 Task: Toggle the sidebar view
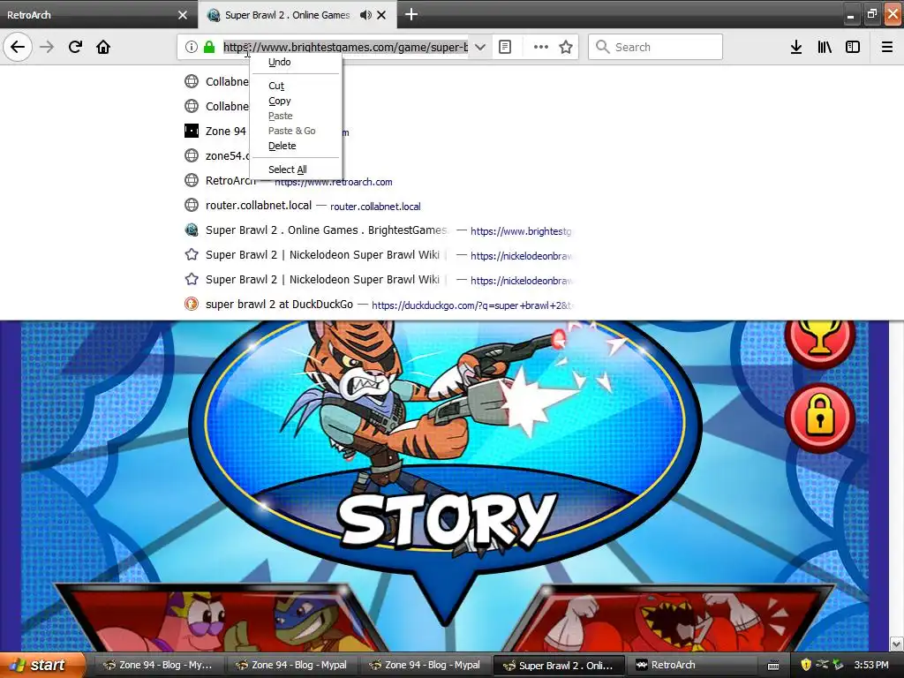pyautogui.click(x=853, y=47)
